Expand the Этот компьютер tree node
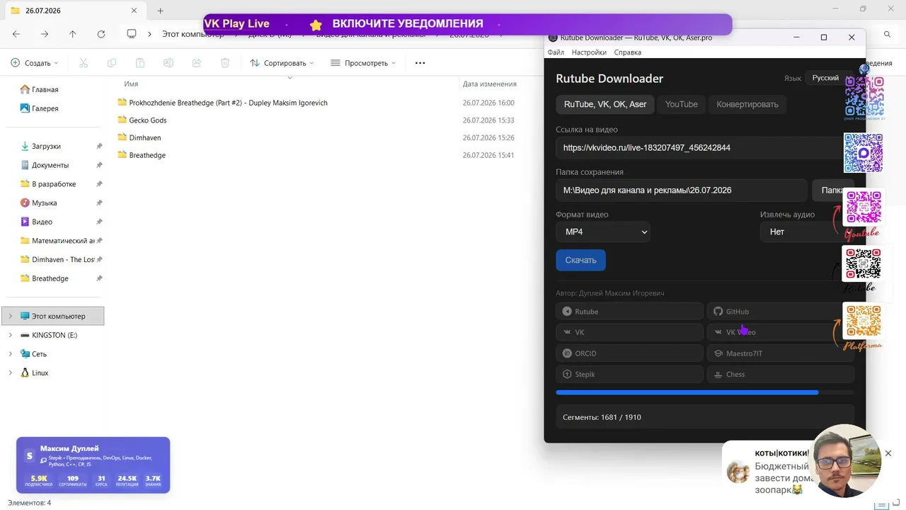 coord(10,316)
